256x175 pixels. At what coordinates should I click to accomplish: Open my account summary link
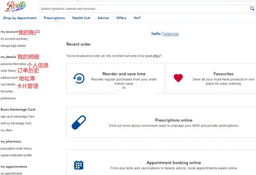14,39
